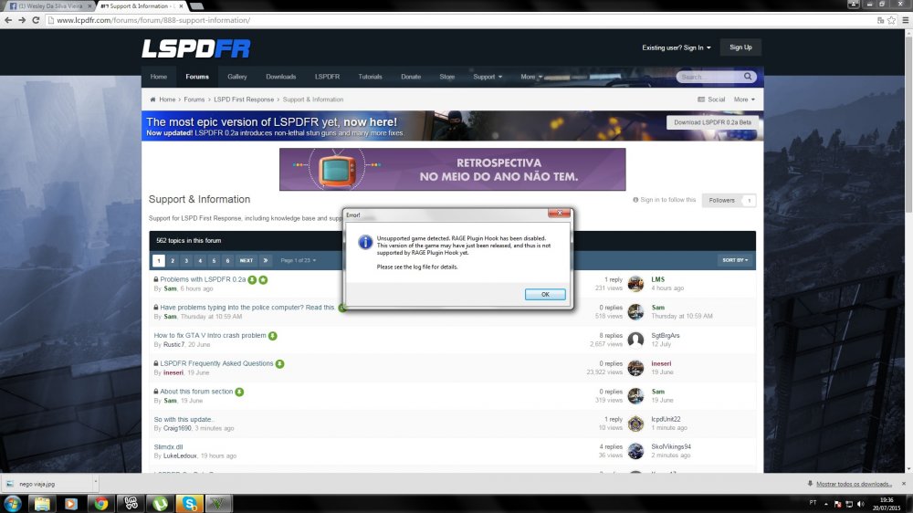913x513 pixels.
Task: Click the address bar URL
Action: click(x=153, y=20)
